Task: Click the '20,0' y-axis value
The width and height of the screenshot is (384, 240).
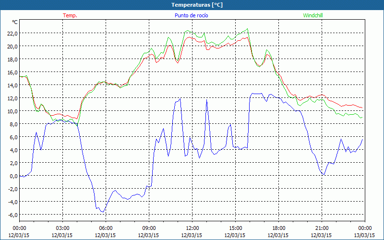Action: [x=12, y=47]
